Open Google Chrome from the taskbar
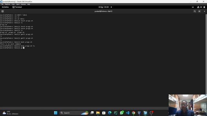Image resolution: width=207 pixels, height=116 pixels. coord(134,113)
